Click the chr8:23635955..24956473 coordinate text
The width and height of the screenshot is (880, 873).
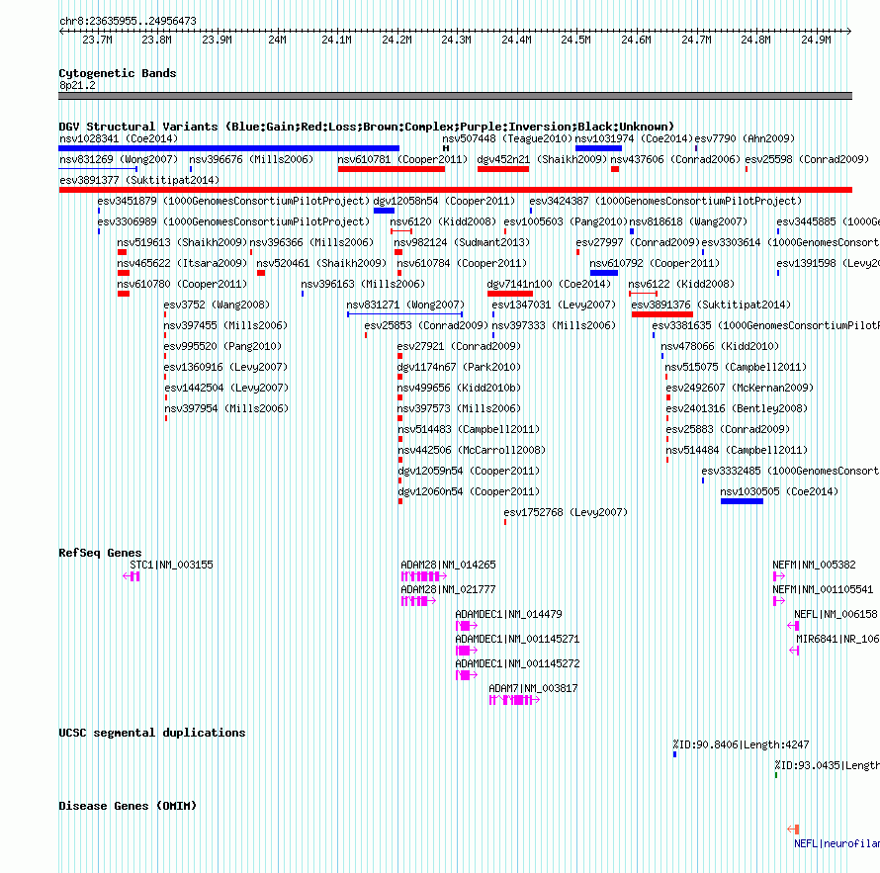(x=128, y=21)
